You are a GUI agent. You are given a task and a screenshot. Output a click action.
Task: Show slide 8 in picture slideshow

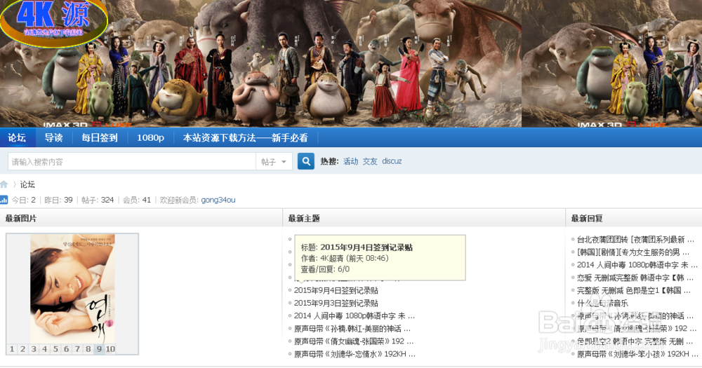tap(88, 349)
